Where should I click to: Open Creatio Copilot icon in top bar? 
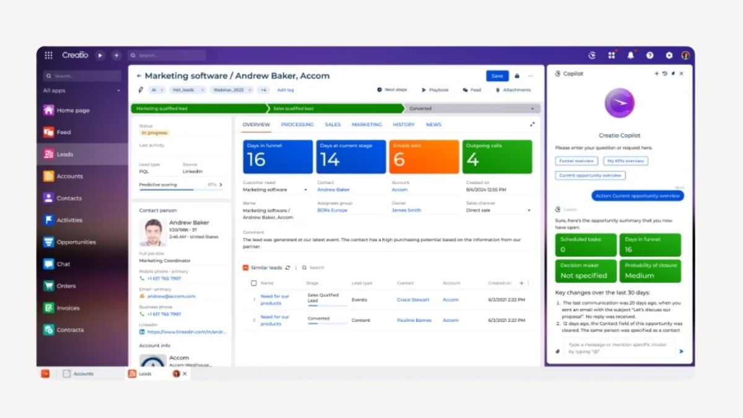[x=592, y=55]
